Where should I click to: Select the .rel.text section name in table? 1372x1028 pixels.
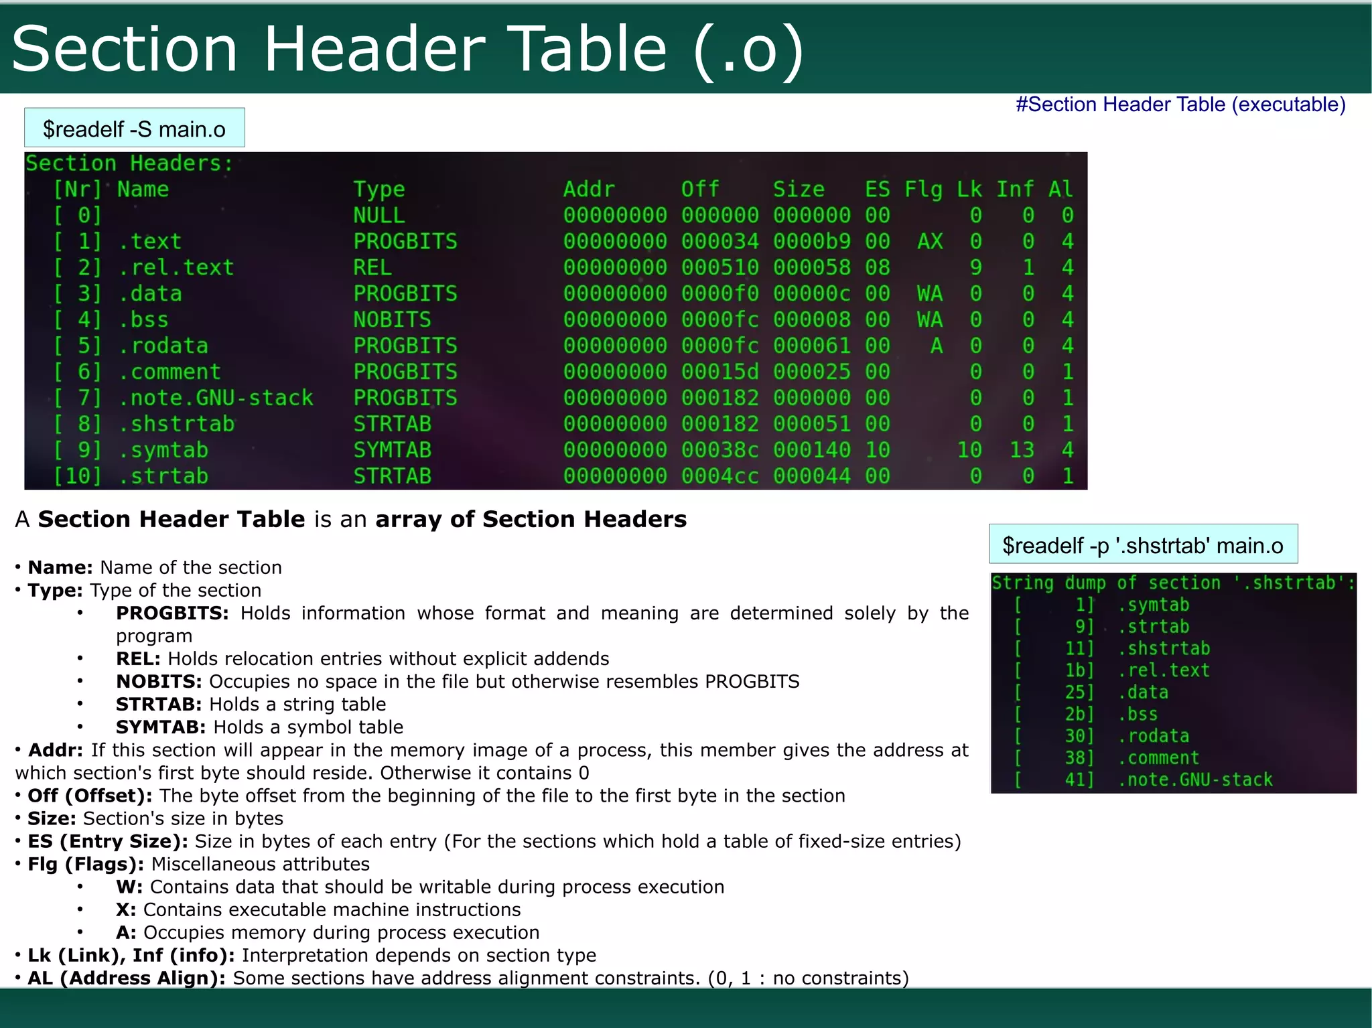point(176,267)
